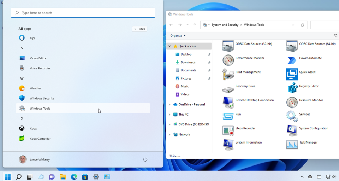Open ODBC Data Sources (64-bit) tool
The width and height of the screenshot is (339, 181).
coord(311,46)
